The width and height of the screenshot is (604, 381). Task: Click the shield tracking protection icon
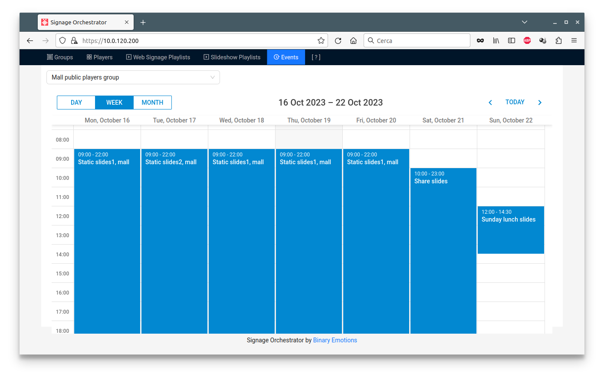(62, 40)
